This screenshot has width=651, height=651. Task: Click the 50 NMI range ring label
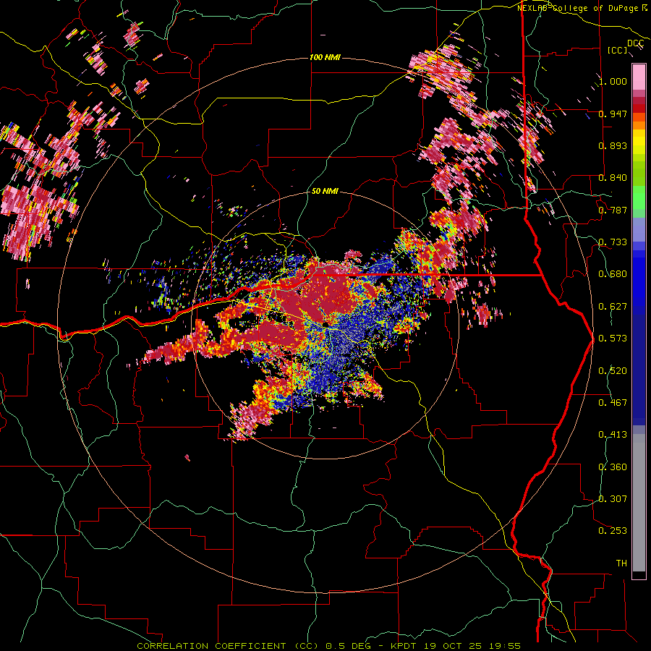[x=325, y=192]
